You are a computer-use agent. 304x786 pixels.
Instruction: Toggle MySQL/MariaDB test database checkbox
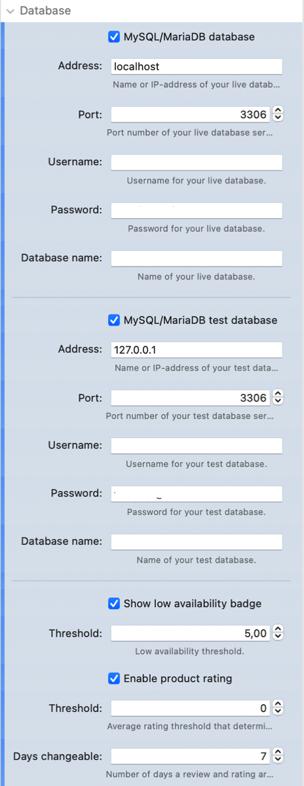coord(113,320)
